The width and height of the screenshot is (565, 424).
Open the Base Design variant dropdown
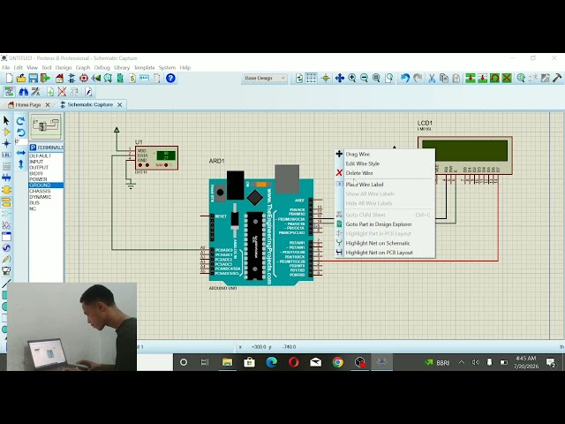point(265,79)
